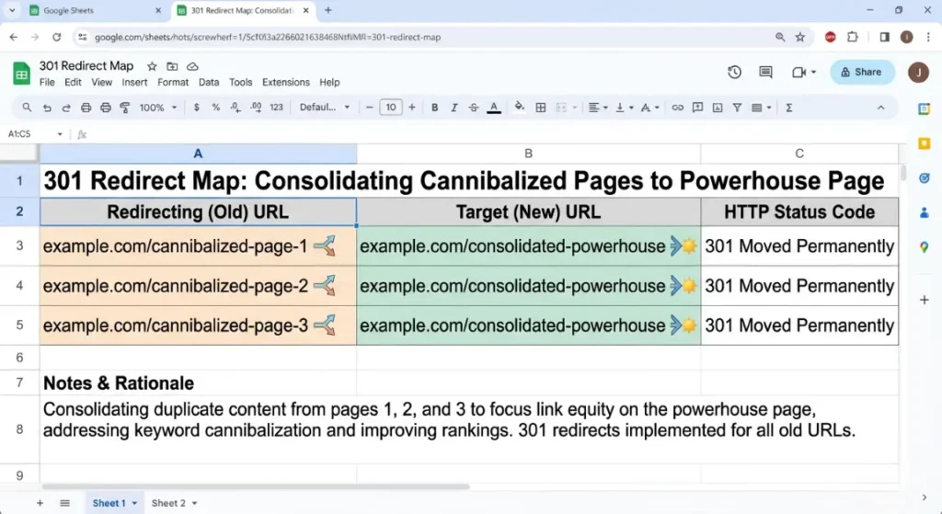
Task: Open horizontal align dropdown
Action: pos(598,108)
